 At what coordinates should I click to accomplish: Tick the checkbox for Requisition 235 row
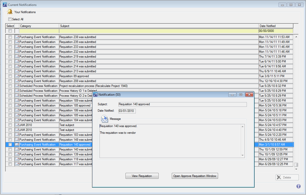click(x=10, y=42)
